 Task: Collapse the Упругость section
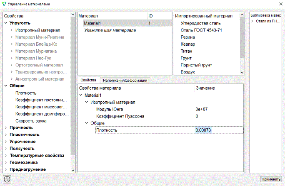(6, 23)
